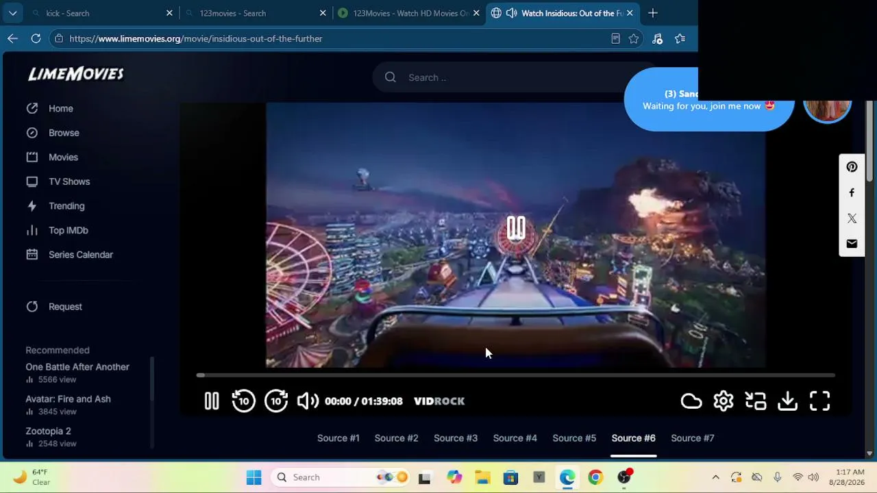Viewport: 877px width, 493px height.
Task: Pause the video using the control bar button
Action: tap(212, 401)
